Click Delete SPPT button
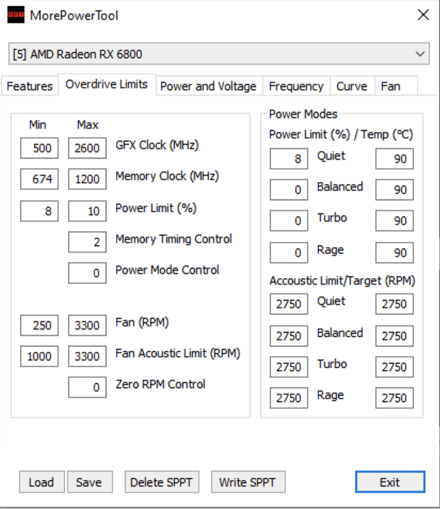The height and width of the screenshot is (509, 440). [x=161, y=482]
